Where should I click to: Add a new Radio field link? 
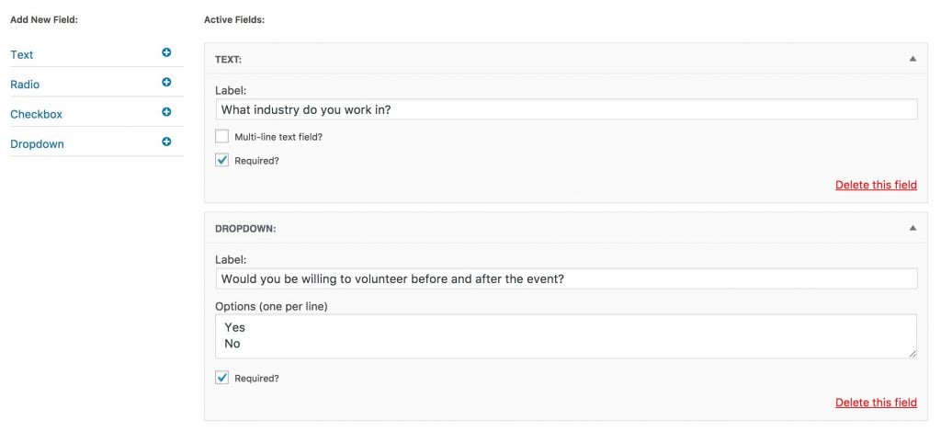pos(25,85)
